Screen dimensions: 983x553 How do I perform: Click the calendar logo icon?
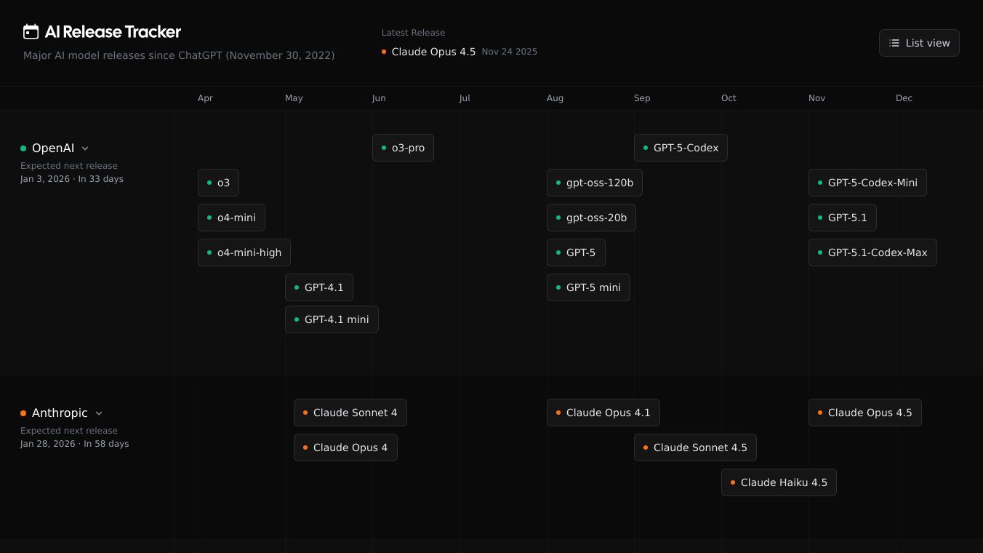pyautogui.click(x=31, y=31)
